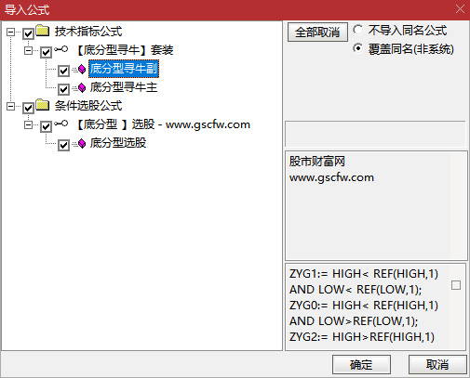Select the 底分型寻牛主 formula item

(124, 87)
